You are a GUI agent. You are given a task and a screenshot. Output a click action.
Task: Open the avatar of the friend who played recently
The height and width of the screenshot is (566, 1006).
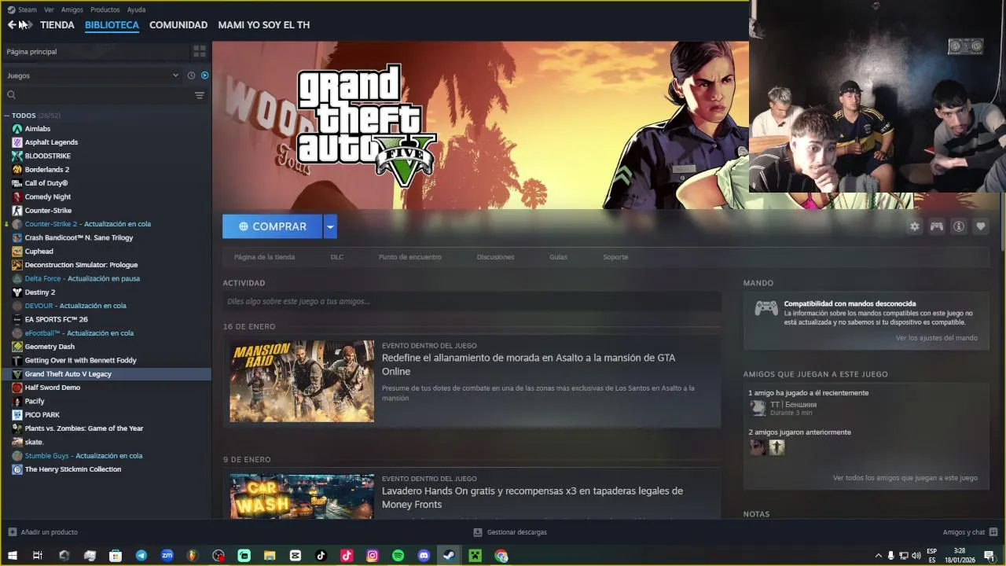click(x=758, y=408)
